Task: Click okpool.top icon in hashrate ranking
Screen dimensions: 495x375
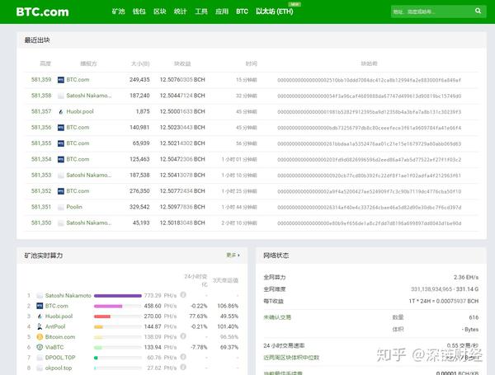Action: (40, 368)
